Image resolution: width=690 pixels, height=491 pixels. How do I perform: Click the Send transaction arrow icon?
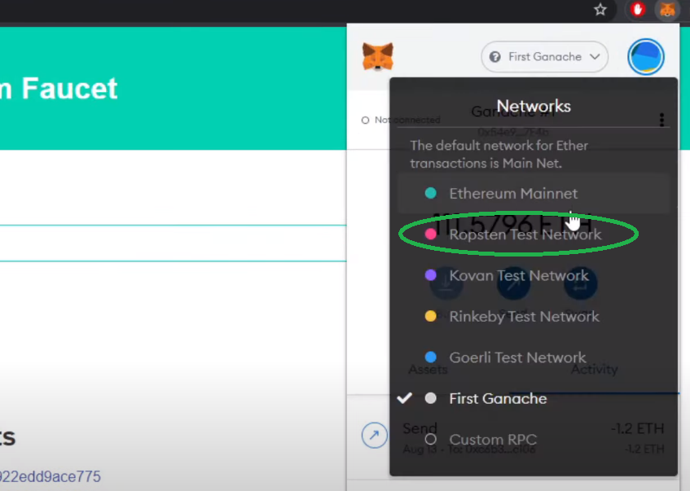pos(375,435)
